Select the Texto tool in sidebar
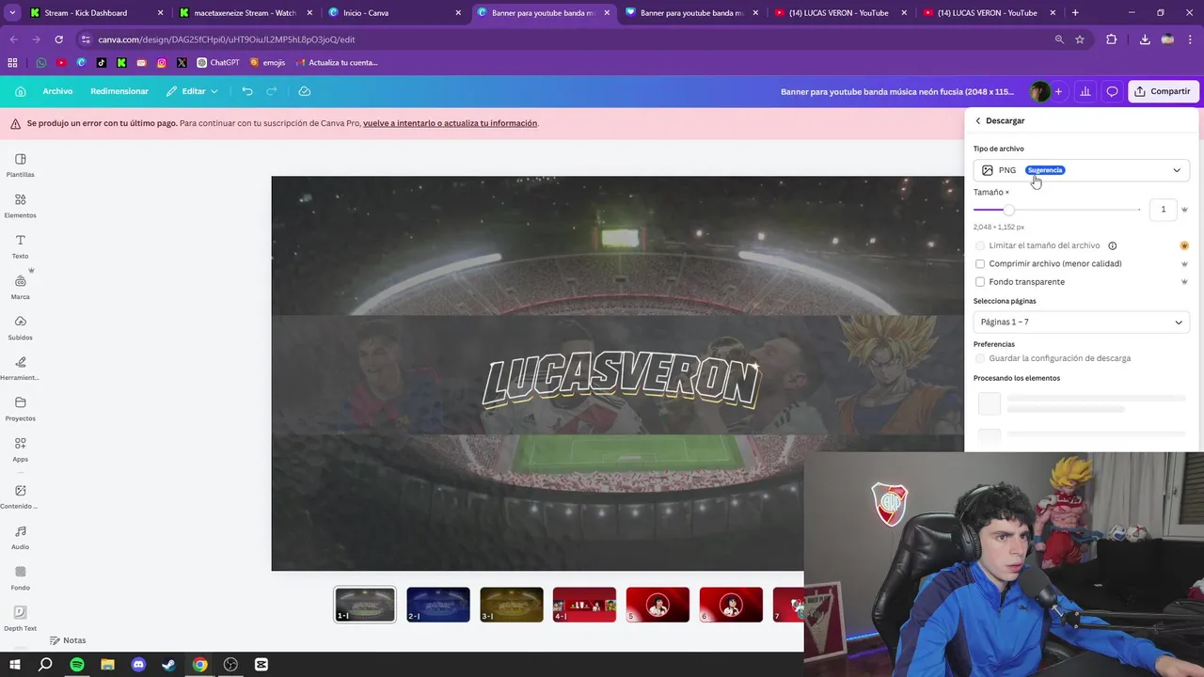1204x677 pixels. 21,246
